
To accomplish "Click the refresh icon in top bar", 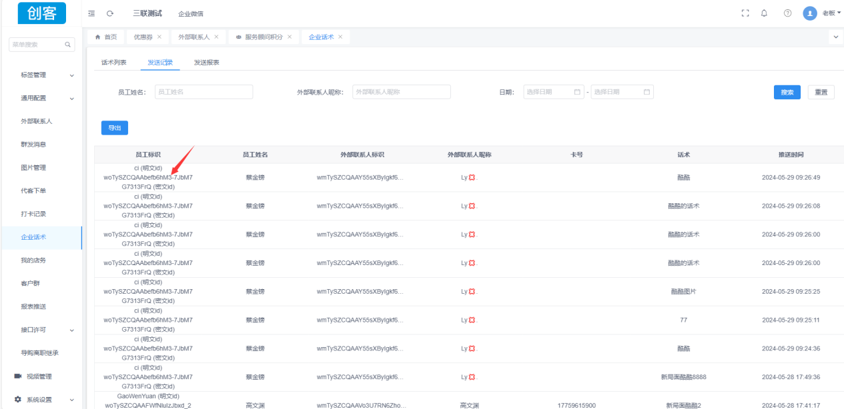I will pyautogui.click(x=110, y=13).
